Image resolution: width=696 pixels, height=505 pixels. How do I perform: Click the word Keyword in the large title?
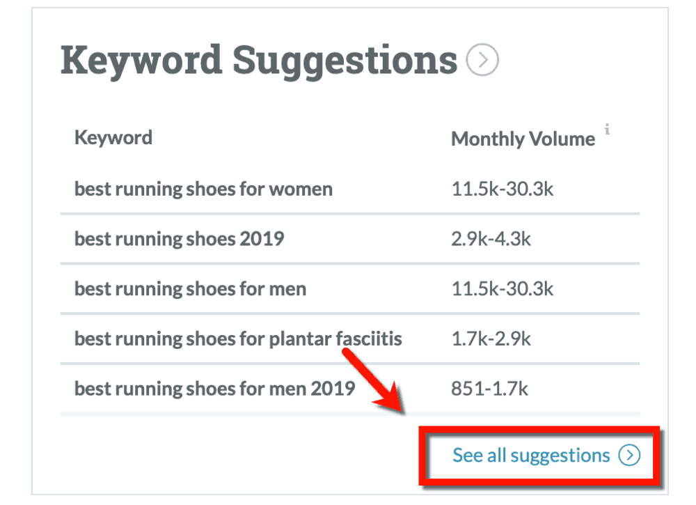(141, 61)
